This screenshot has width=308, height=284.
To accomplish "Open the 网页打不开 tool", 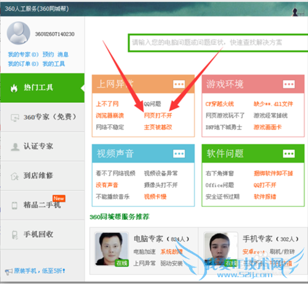I will coord(158,116).
